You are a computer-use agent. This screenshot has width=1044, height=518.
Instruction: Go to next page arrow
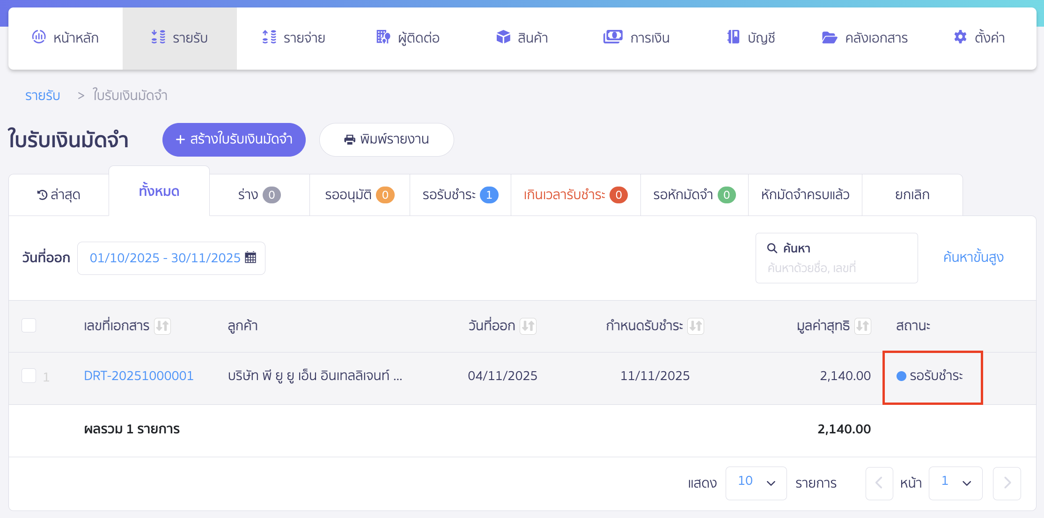click(1007, 483)
